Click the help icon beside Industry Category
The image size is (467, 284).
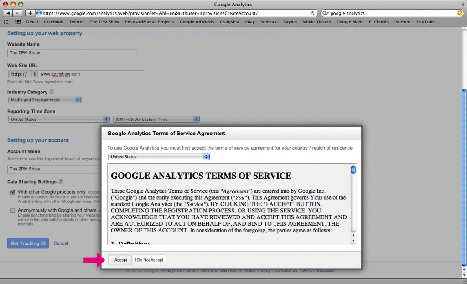52,92
